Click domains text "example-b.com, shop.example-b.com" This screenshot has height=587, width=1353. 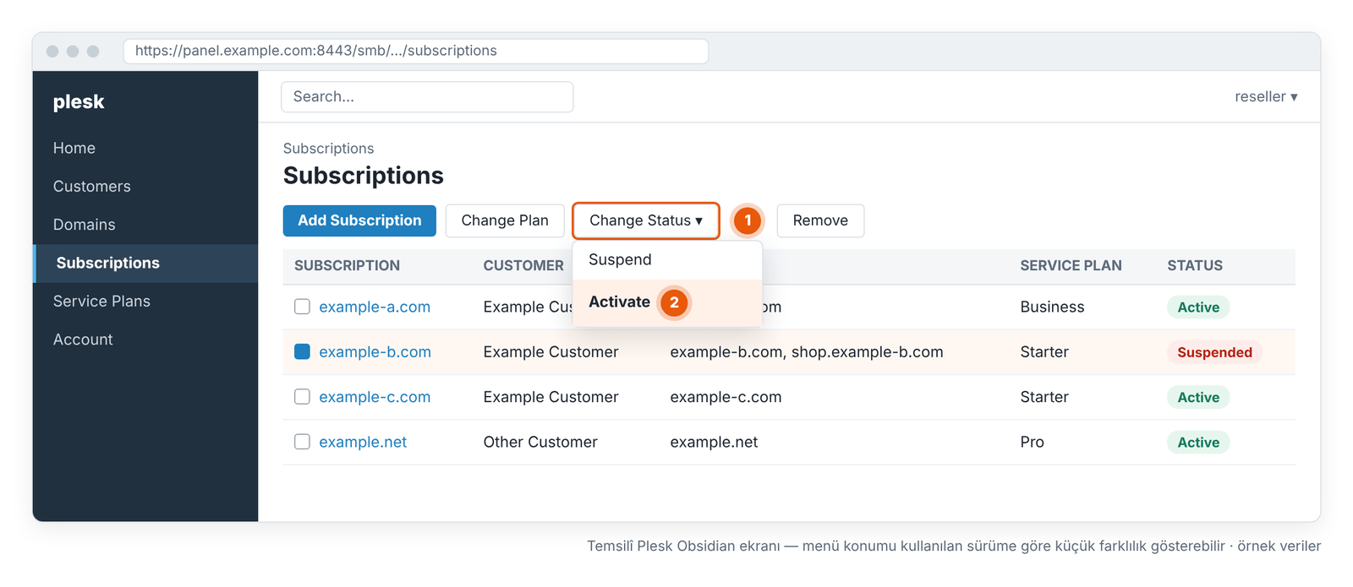pos(807,352)
